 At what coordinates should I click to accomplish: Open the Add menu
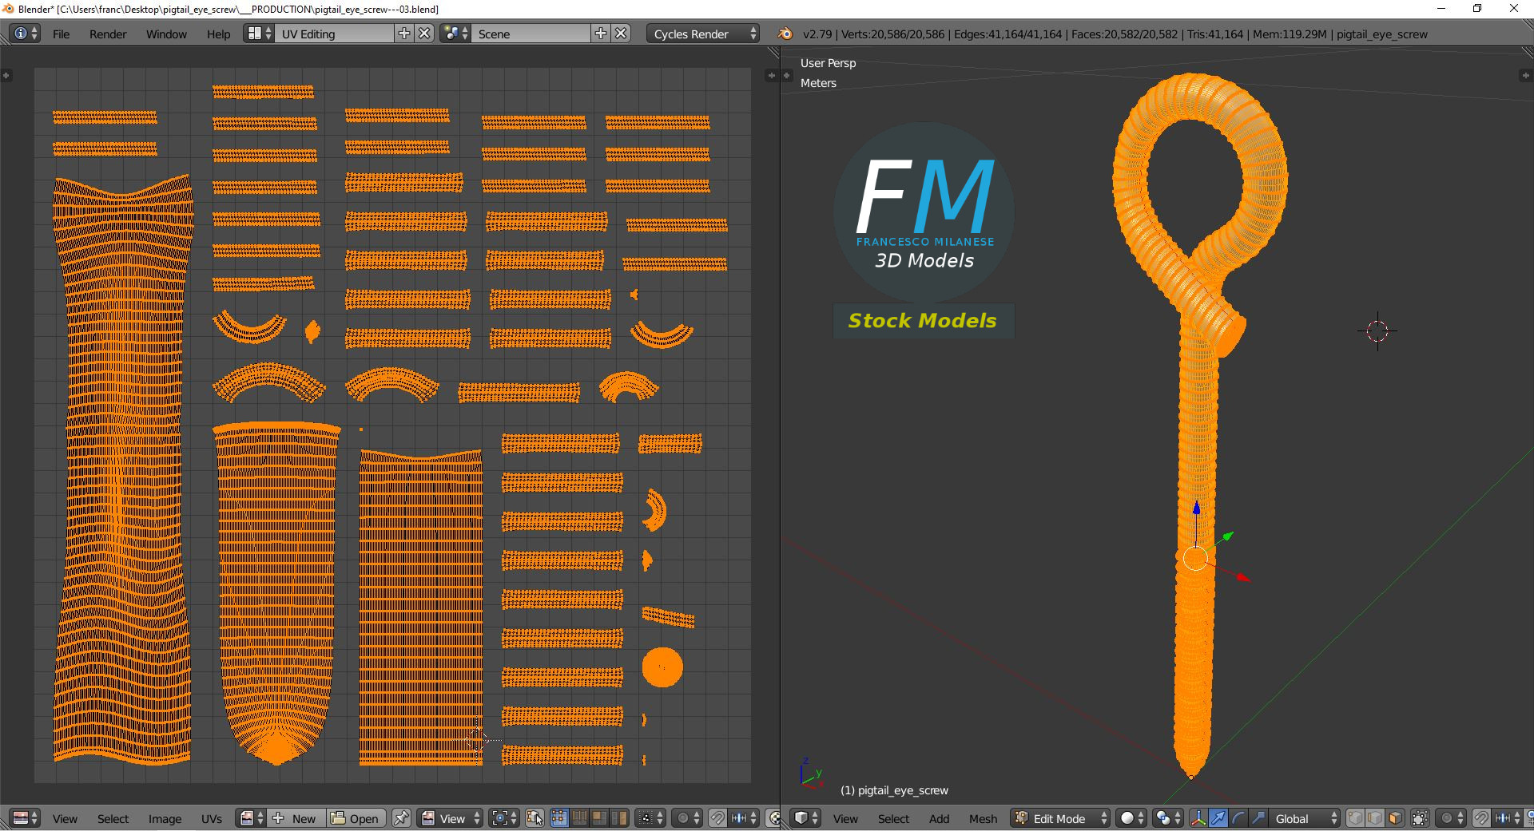tap(939, 818)
